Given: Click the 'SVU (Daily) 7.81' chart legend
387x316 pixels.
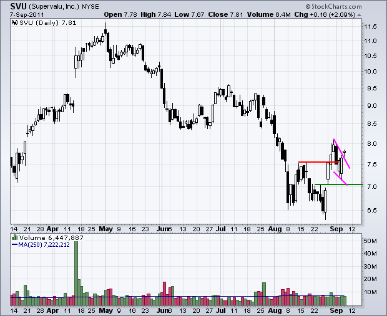Looking at the screenshot, I should coord(48,23).
